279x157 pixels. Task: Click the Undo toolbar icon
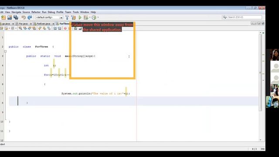24,17
